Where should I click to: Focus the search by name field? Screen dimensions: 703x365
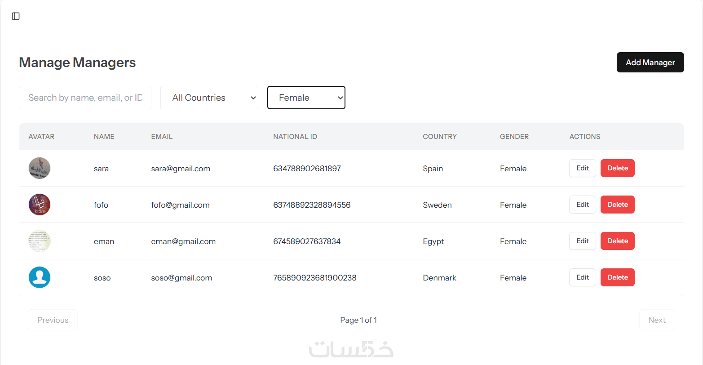click(85, 98)
